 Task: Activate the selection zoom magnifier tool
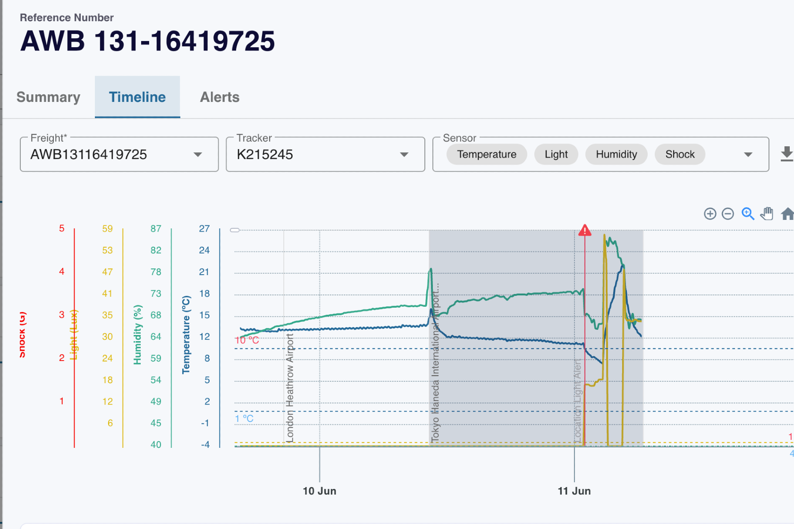(748, 214)
